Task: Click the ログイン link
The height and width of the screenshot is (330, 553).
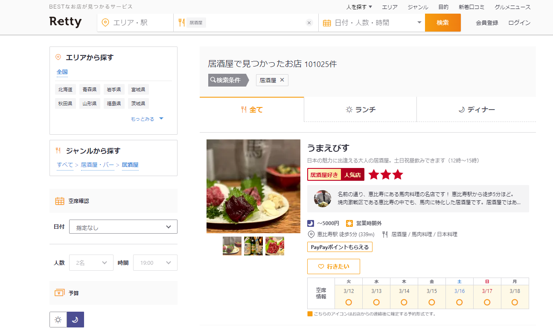Action: pyautogui.click(x=519, y=23)
